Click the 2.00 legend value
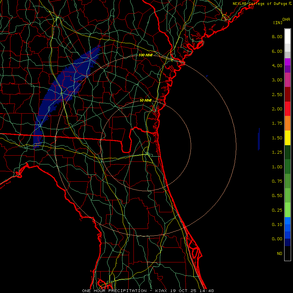 tap(277, 109)
